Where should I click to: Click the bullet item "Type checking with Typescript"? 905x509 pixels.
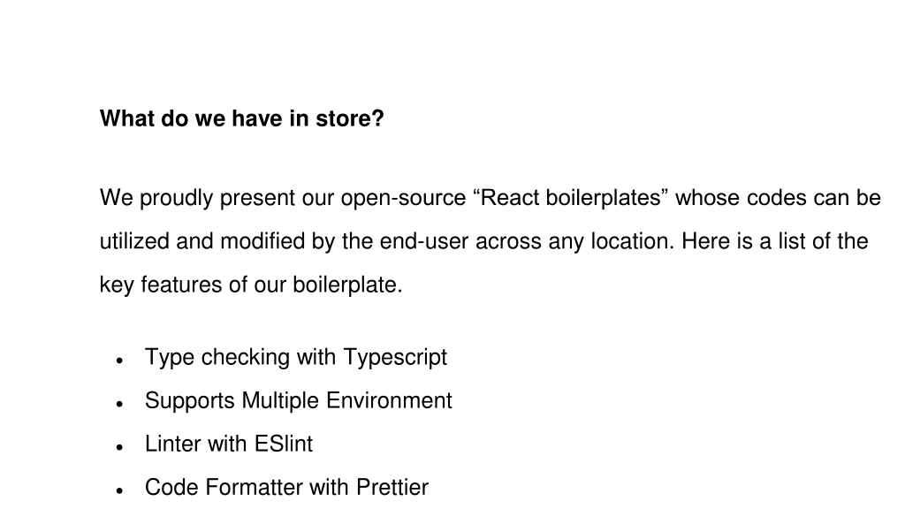(296, 358)
